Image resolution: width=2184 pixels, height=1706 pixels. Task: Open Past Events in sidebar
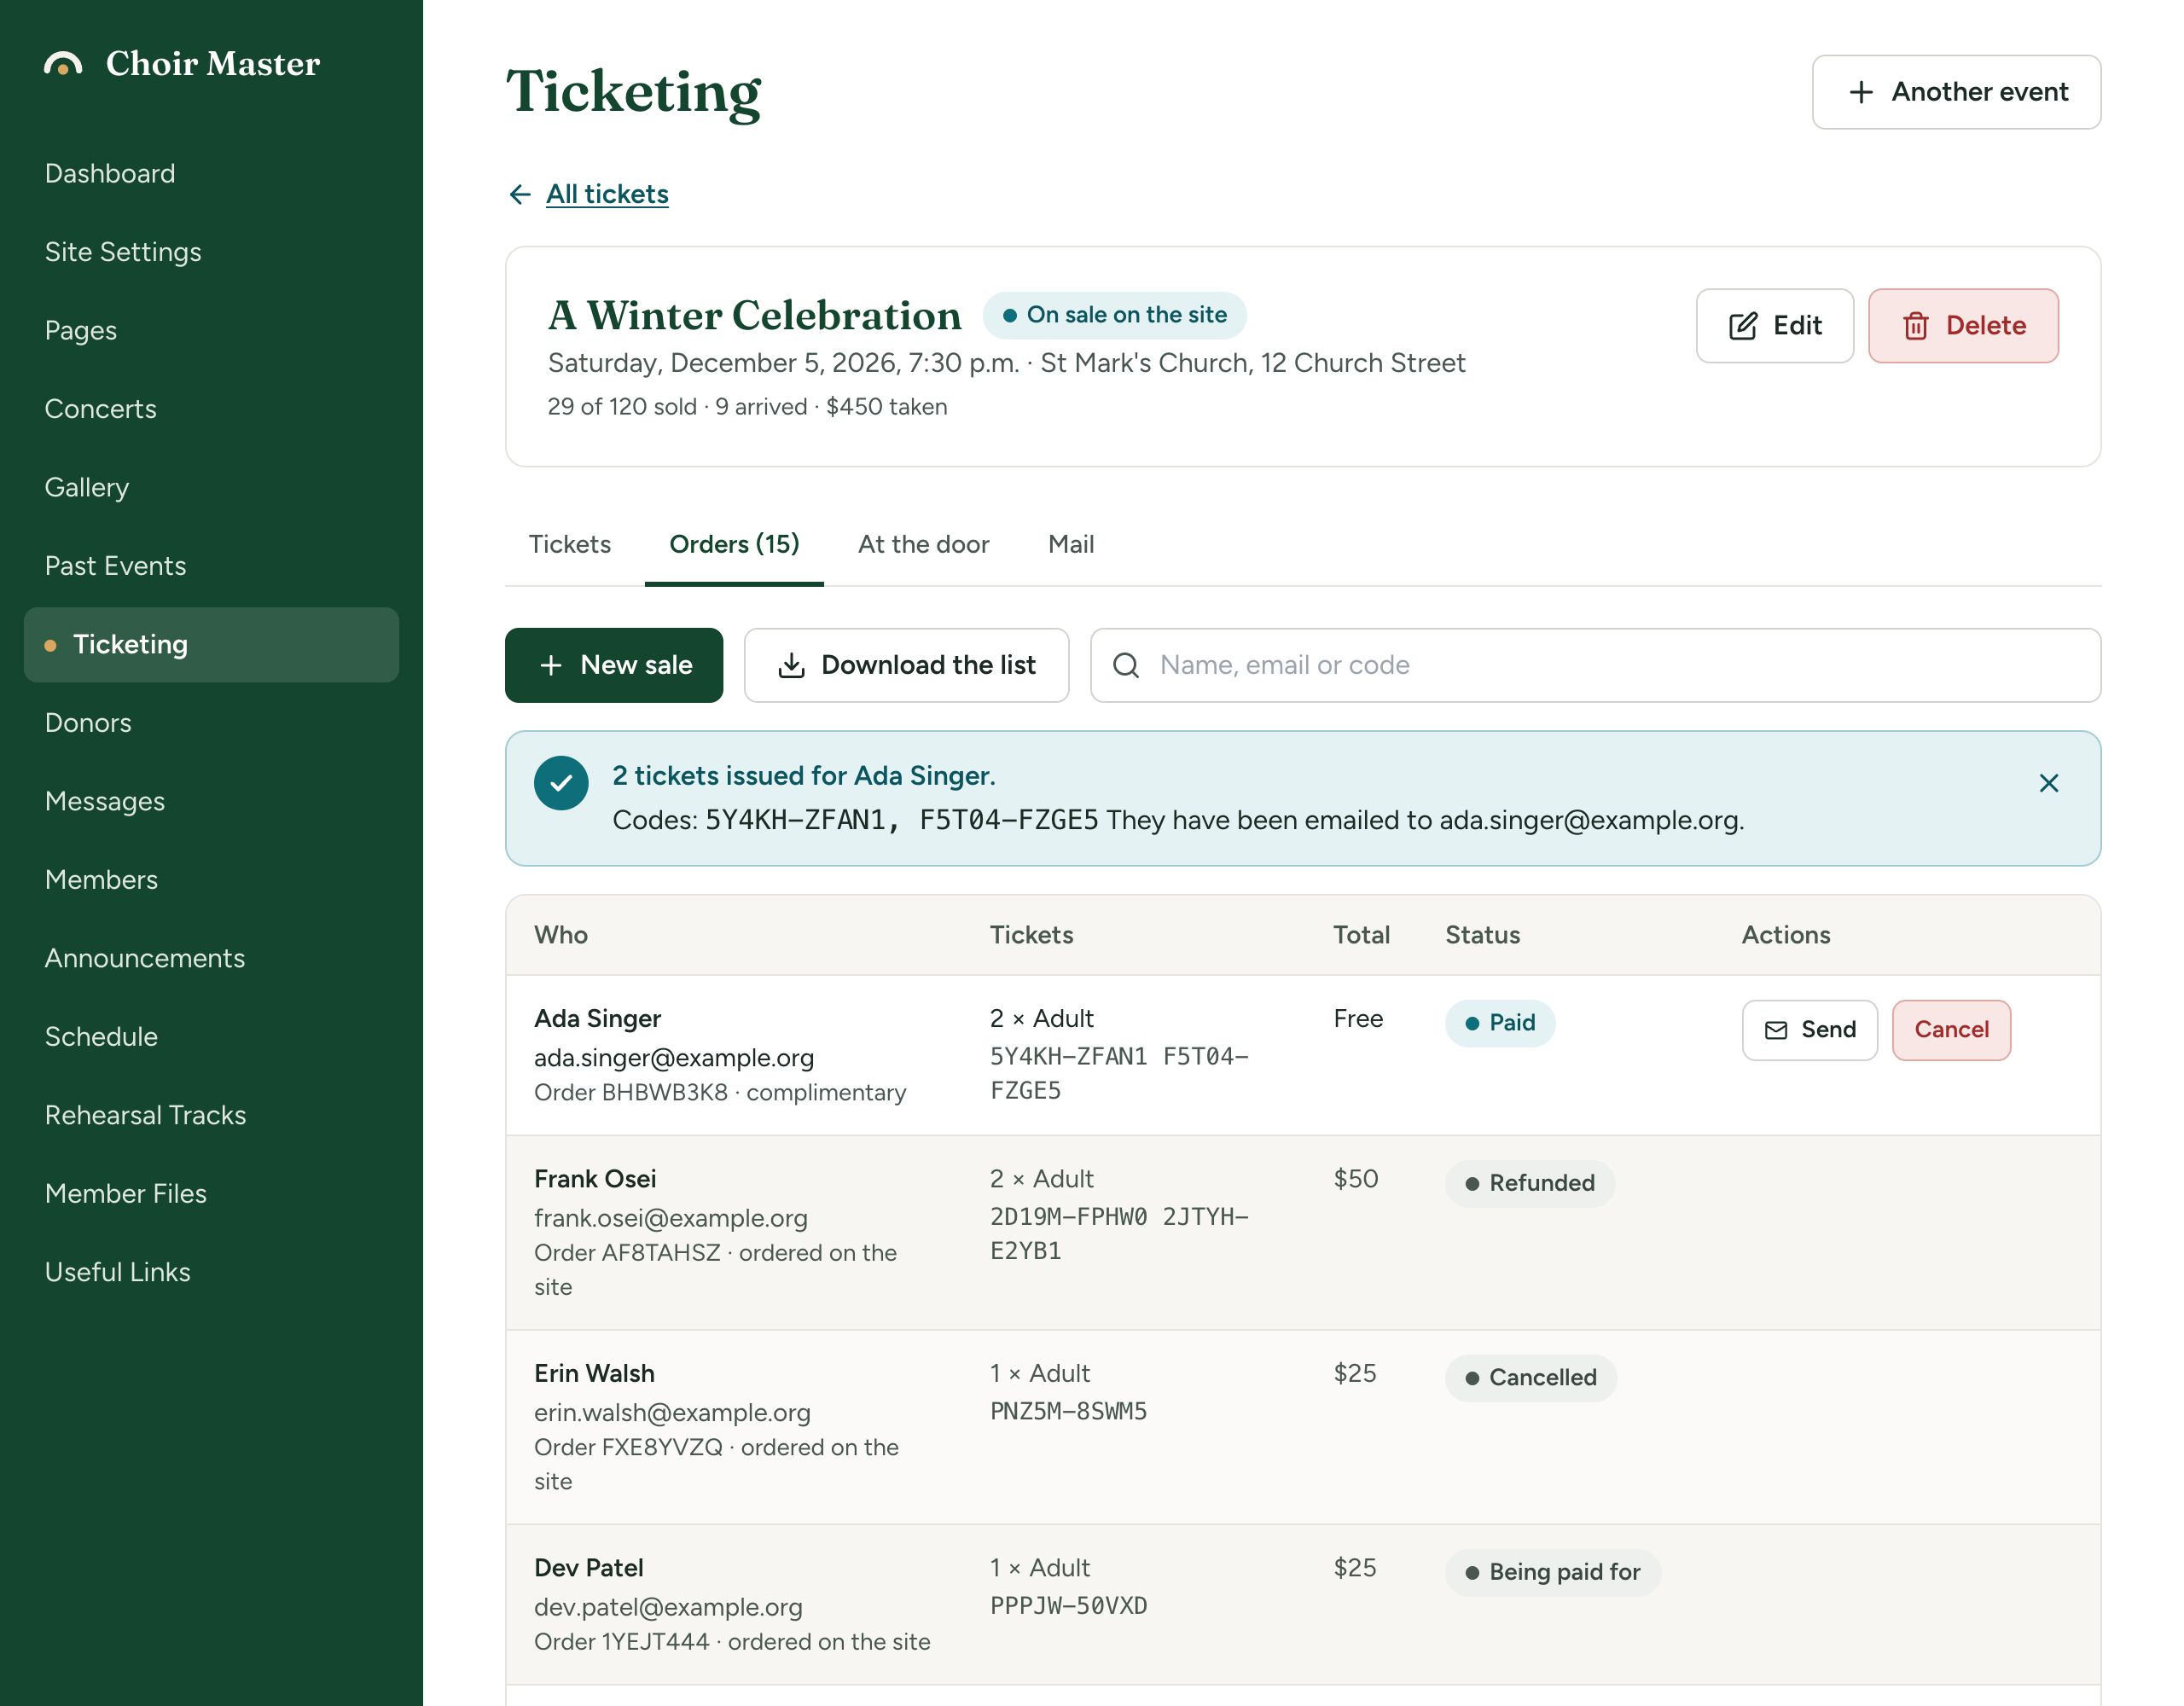click(116, 566)
